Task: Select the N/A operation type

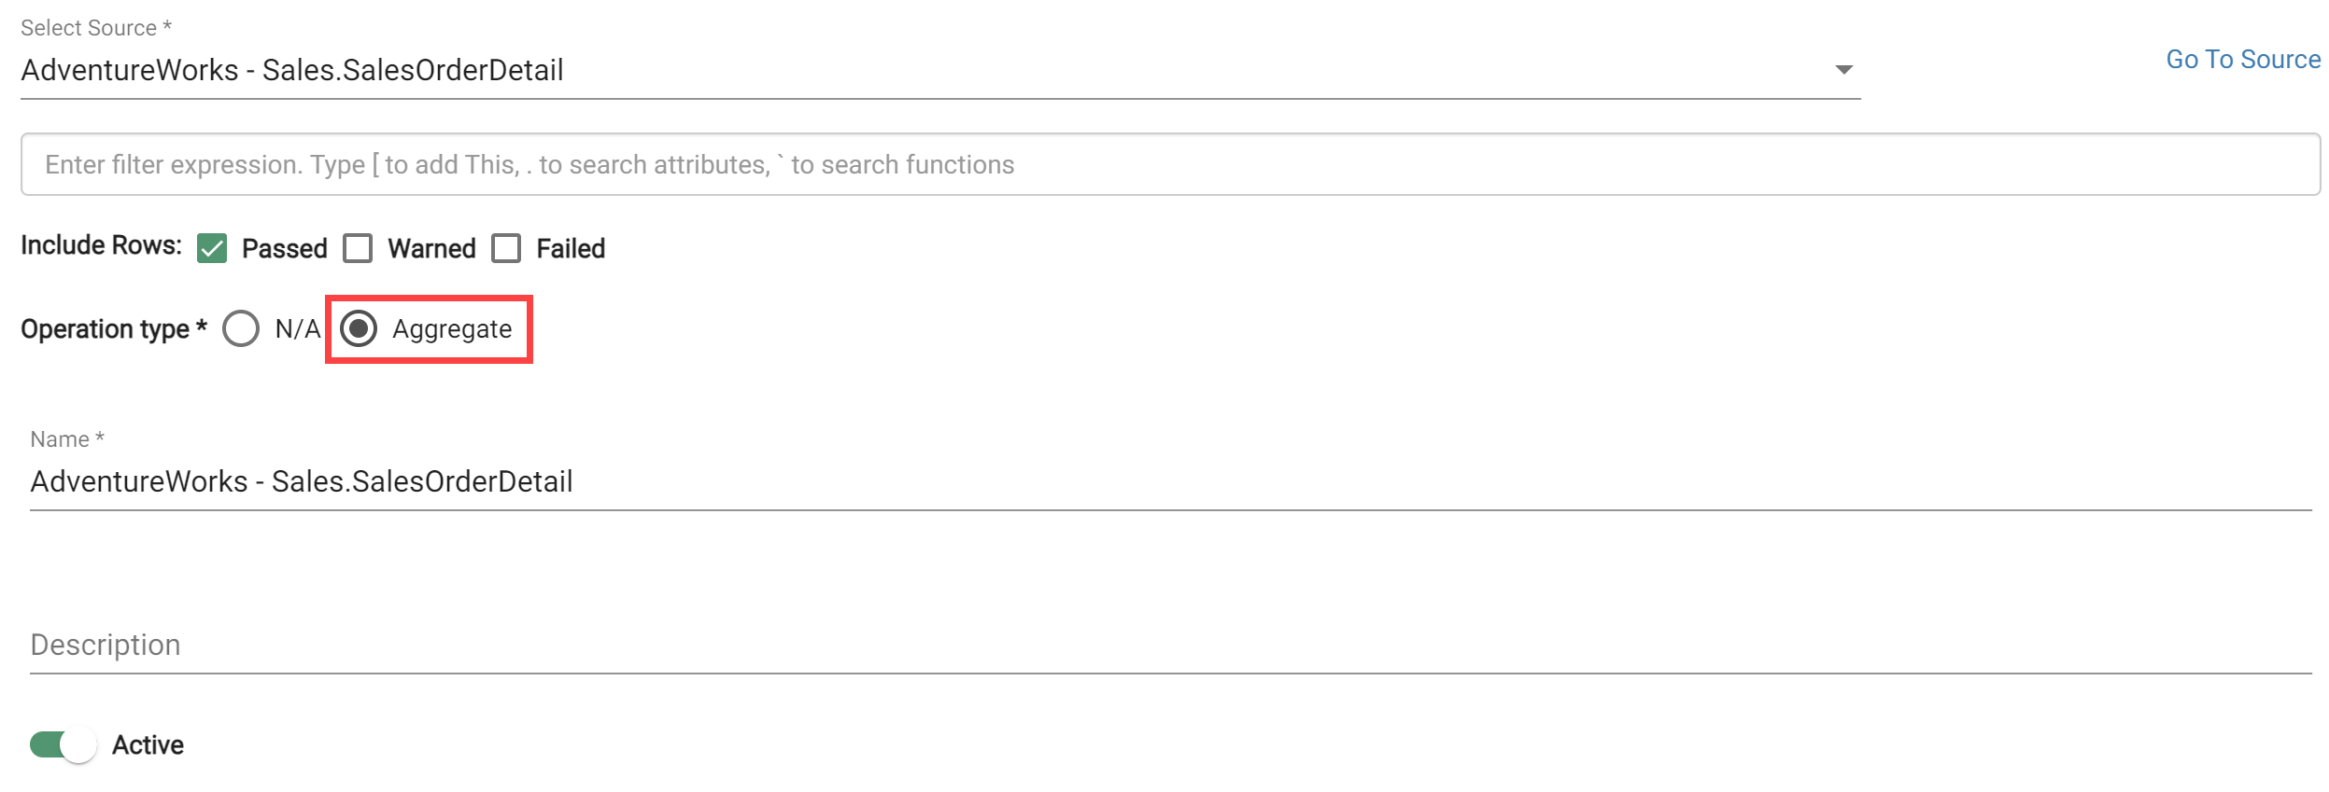Action: point(242,328)
